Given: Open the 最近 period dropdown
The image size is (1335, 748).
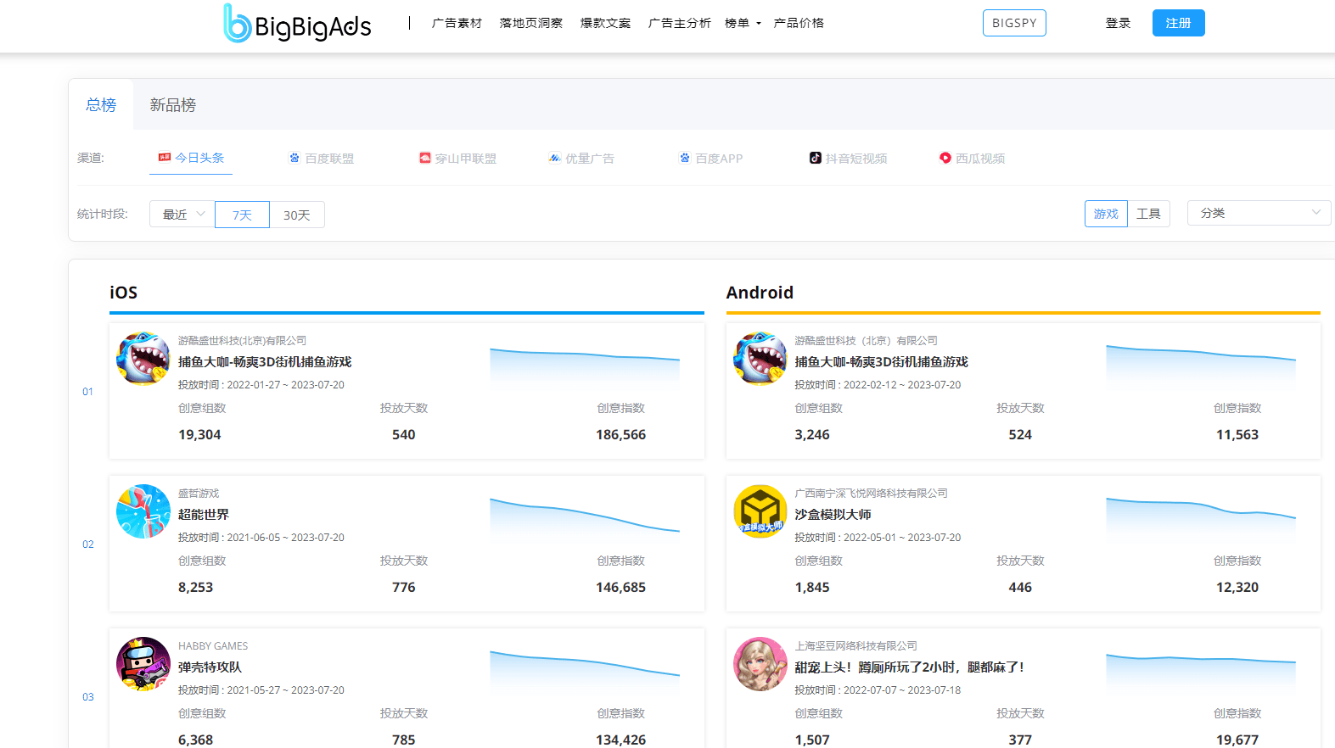Looking at the screenshot, I should point(182,215).
